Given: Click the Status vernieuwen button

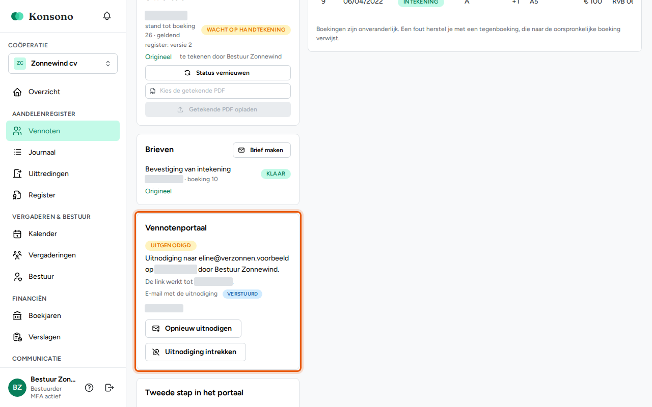Looking at the screenshot, I should (218, 73).
